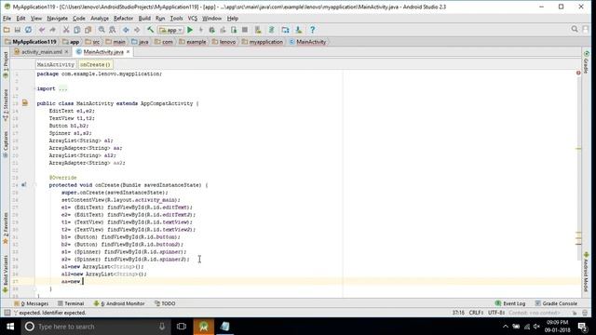Click the Copy icon in toolbar
This screenshot has height=335, width=596.
click(x=76, y=30)
